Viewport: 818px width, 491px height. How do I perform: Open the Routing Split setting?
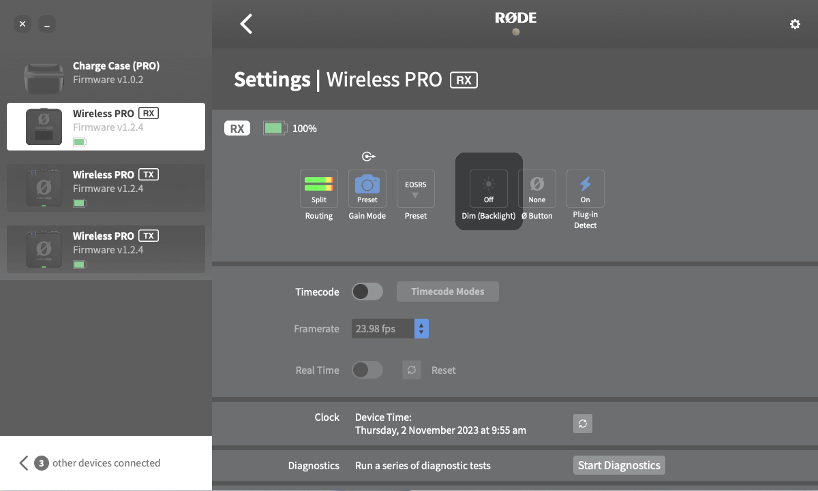pos(319,189)
